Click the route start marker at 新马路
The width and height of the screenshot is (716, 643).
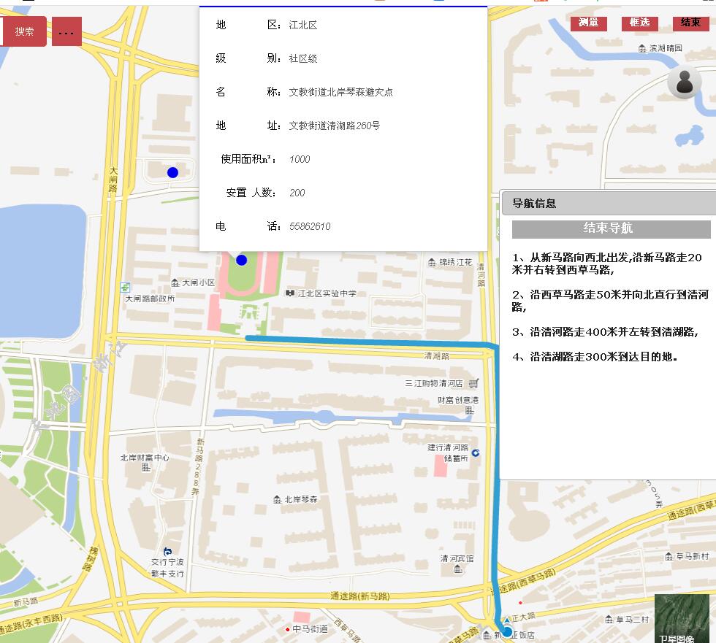506,631
